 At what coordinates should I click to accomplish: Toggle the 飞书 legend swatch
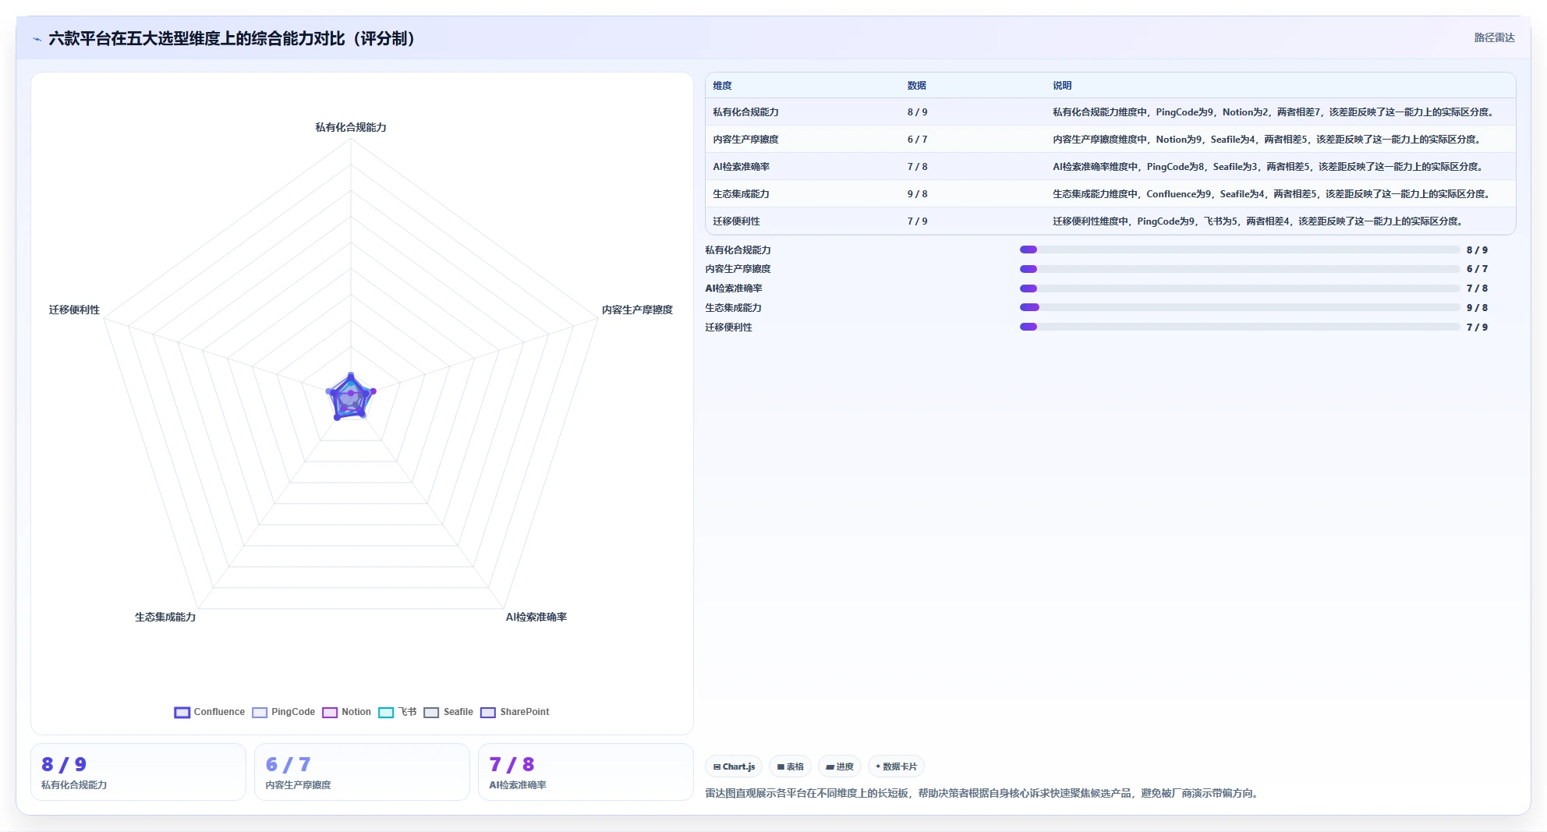tap(386, 712)
